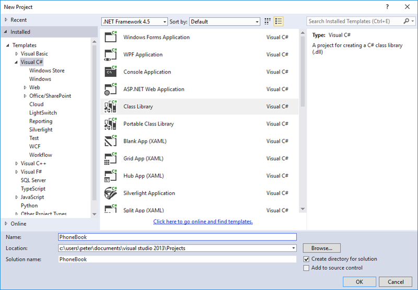Expand the Recent section
The height and width of the screenshot is (290, 418).
(6, 20)
